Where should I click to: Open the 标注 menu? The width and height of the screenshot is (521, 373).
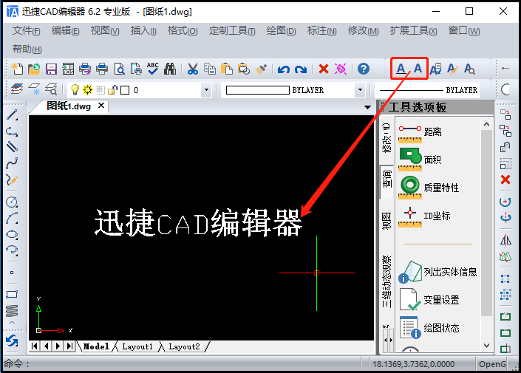(x=322, y=31)
